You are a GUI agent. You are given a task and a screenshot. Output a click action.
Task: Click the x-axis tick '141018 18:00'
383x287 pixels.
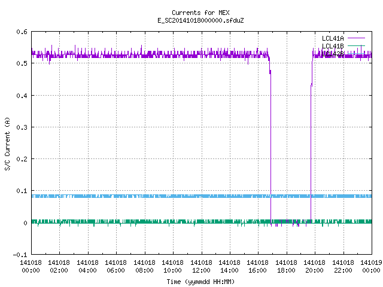[x=286, y=267]
